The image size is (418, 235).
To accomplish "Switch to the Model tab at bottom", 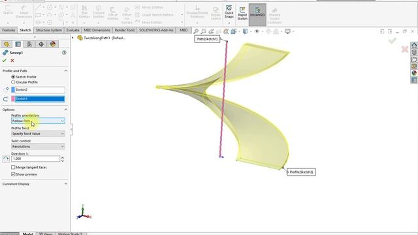I will [27, 234].
